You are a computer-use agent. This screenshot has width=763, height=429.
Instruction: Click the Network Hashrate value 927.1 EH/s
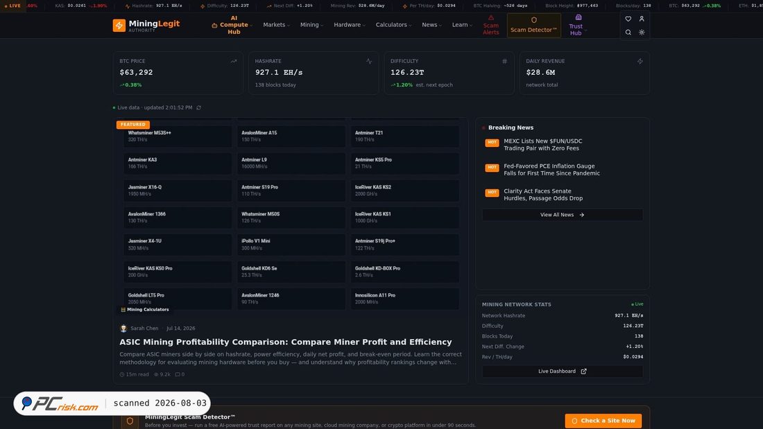[x=628, y=315]
